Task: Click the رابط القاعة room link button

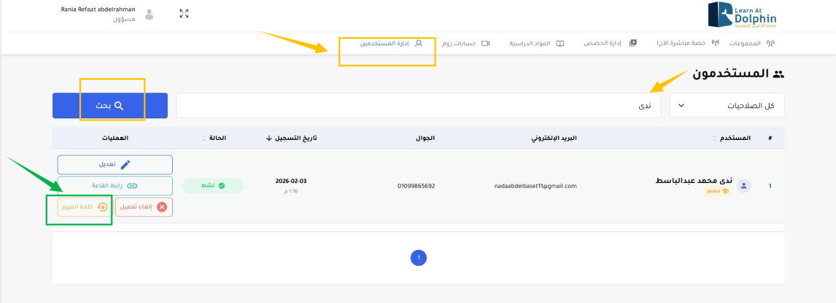Action: click(x=115, y=186)
